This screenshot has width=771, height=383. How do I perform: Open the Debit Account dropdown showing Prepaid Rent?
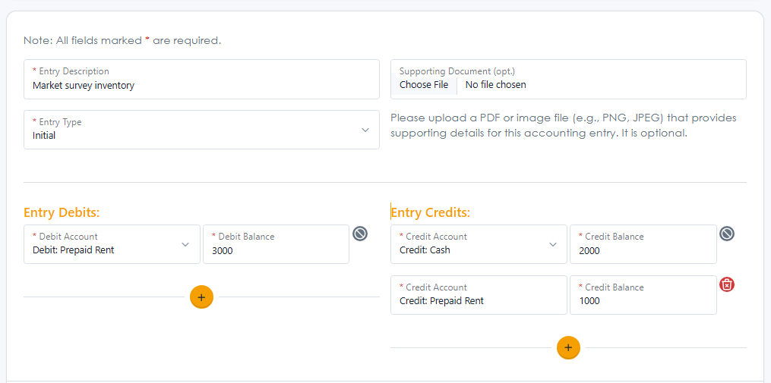click(x=112, y=244)
